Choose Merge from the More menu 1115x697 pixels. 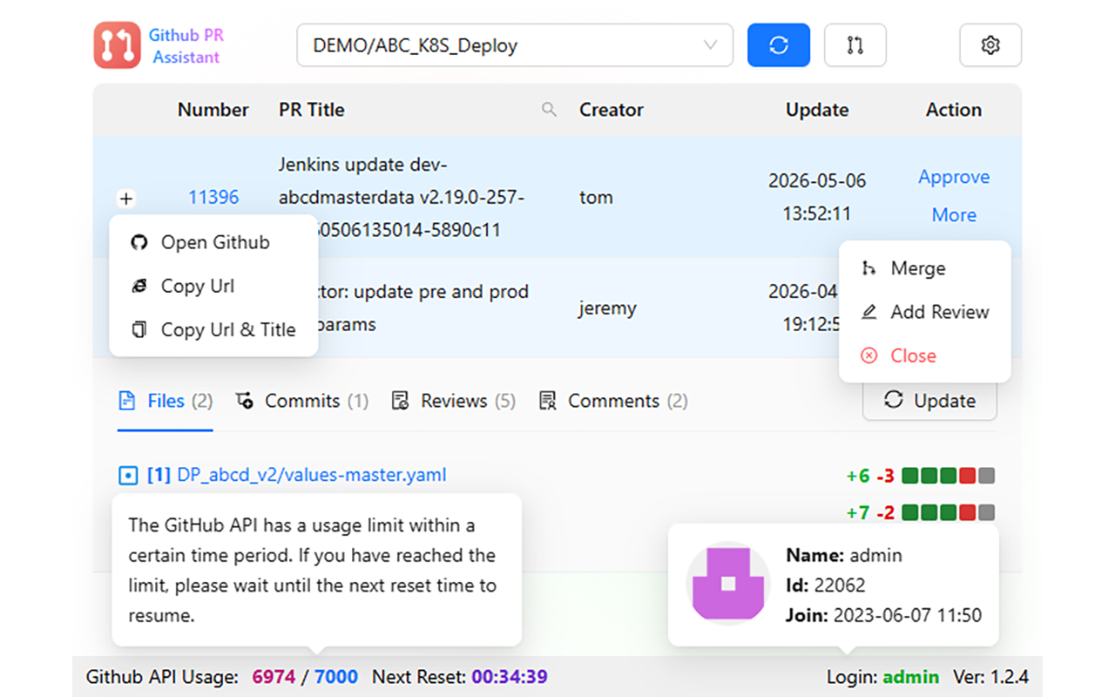tap(925, 268)
